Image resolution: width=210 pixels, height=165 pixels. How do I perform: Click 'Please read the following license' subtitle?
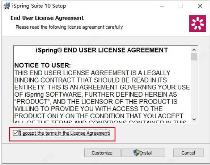(69, 27)
